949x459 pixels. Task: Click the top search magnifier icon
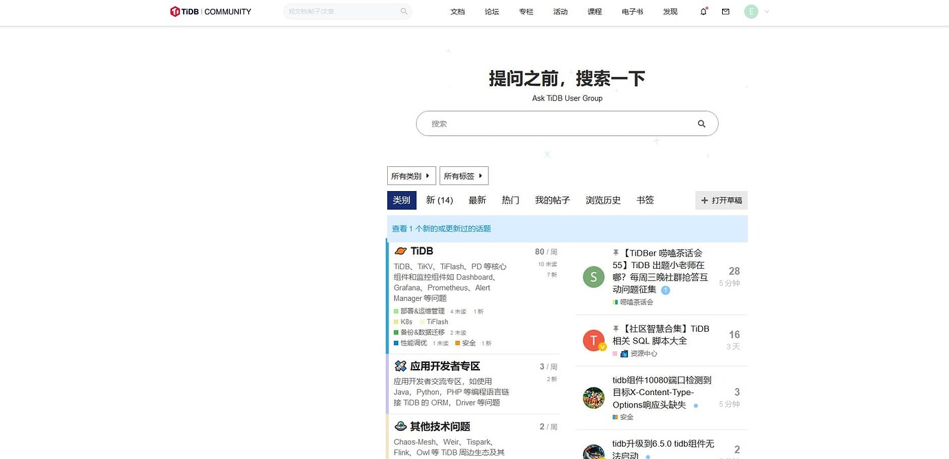[404, 12]
